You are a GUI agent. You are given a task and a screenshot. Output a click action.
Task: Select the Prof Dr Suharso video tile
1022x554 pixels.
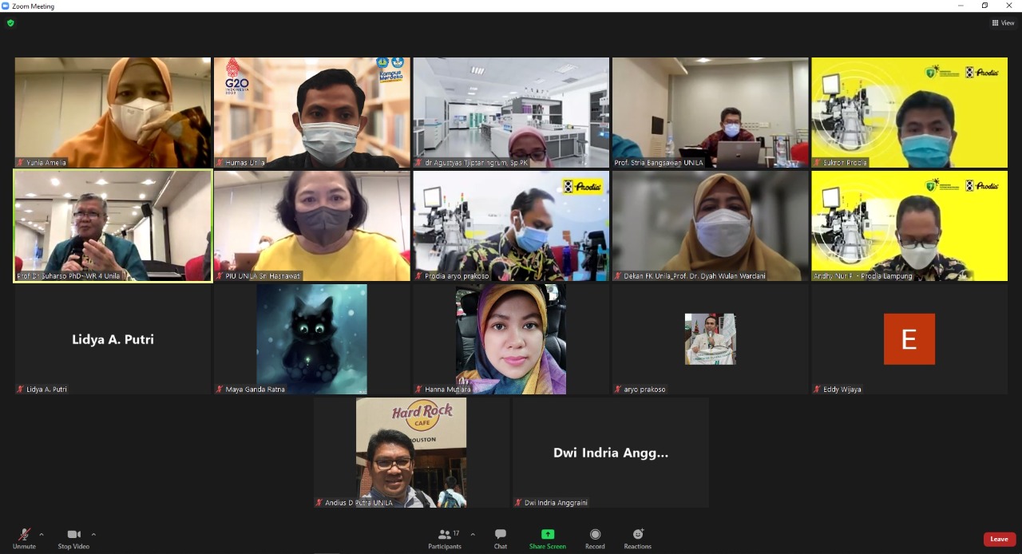tap(113, 225)
